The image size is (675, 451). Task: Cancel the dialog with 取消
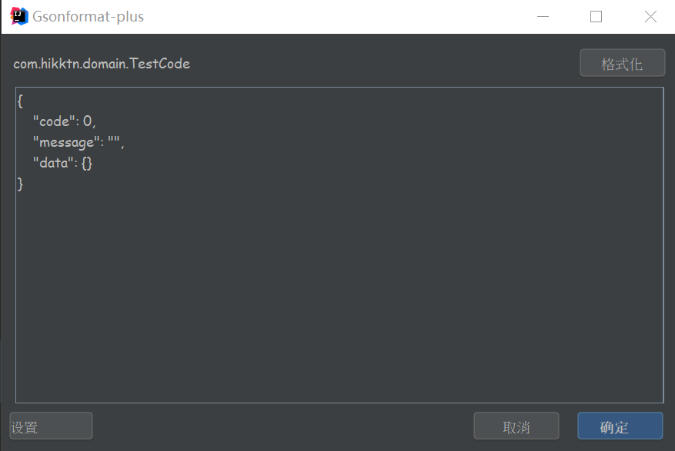516,426
